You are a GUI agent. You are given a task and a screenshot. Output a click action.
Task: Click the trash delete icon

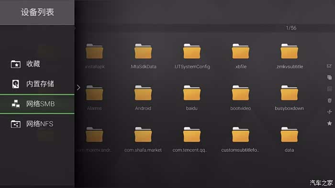[x=329, y=100]
